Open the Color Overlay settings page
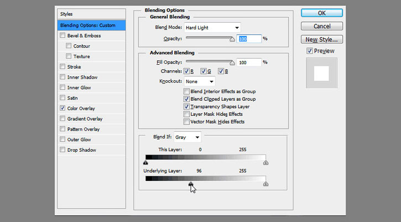 81,109
